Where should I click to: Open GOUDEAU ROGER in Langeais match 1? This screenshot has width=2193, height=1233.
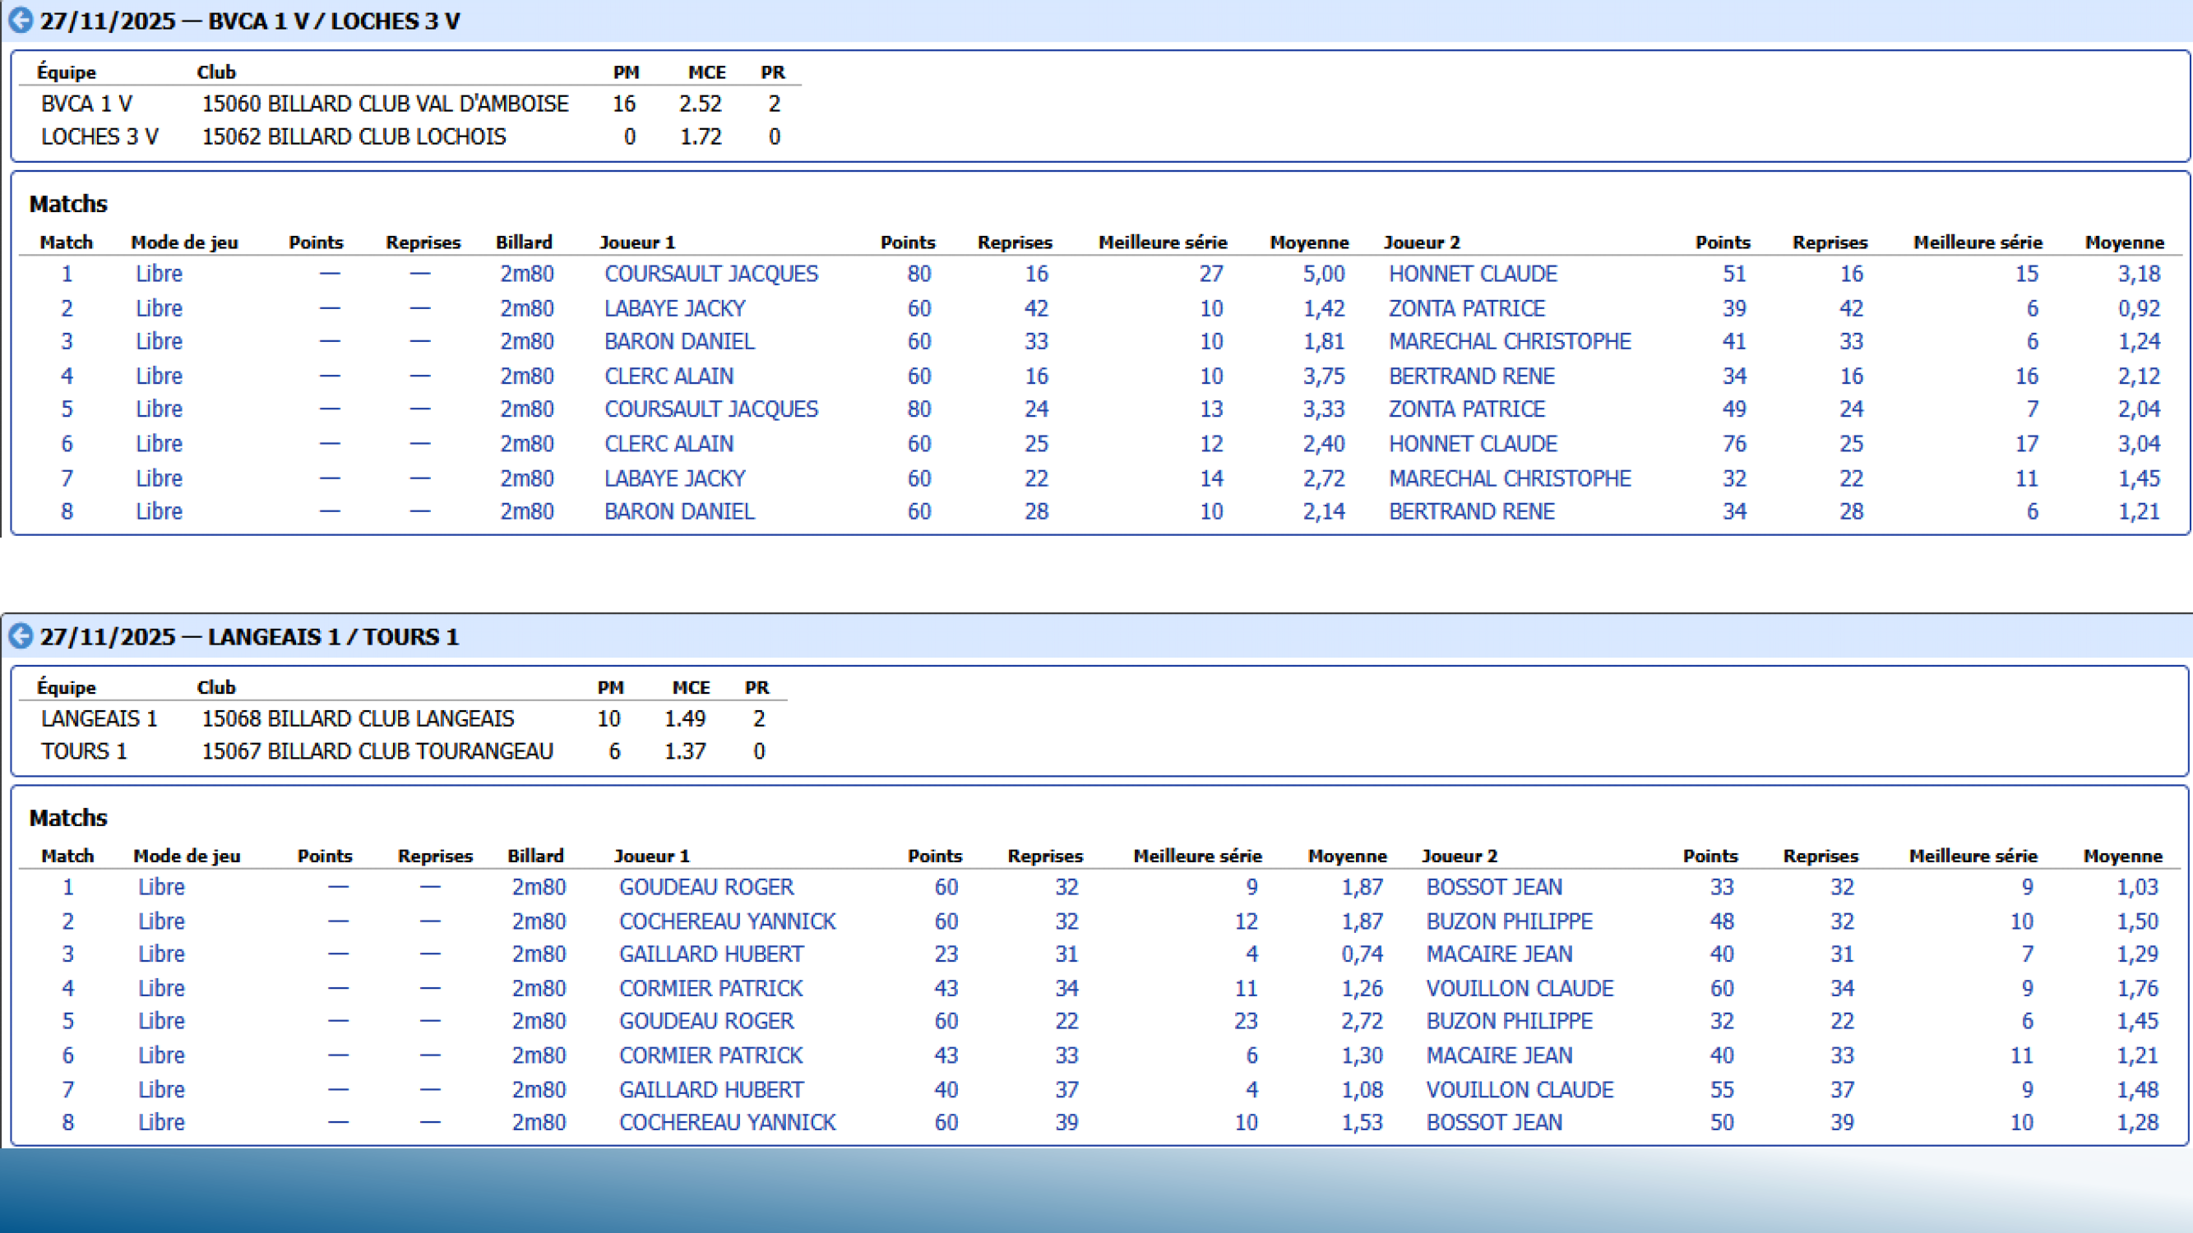point(706,887)
